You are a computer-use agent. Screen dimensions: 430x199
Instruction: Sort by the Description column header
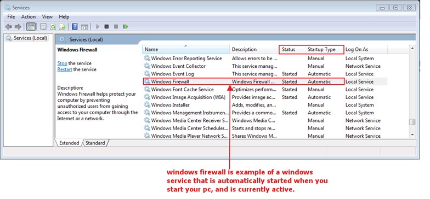(x=254, y=49)
